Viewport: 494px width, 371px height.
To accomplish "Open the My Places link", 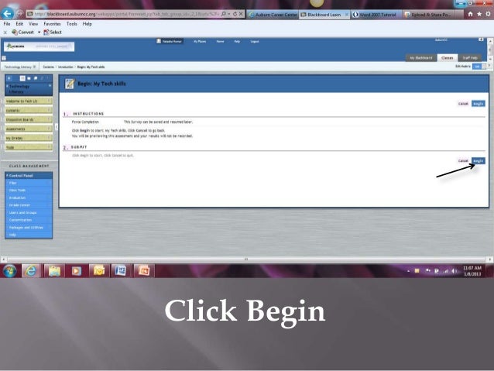I will 200,41.
